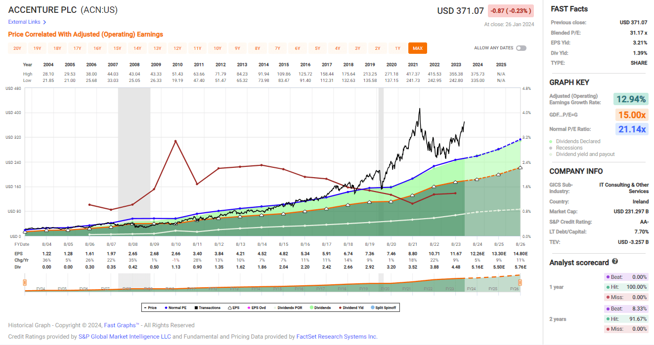Toggle Transactions series in legend
Screen dimensions: 654x345
pyautogui.click(x=207, y=307)
